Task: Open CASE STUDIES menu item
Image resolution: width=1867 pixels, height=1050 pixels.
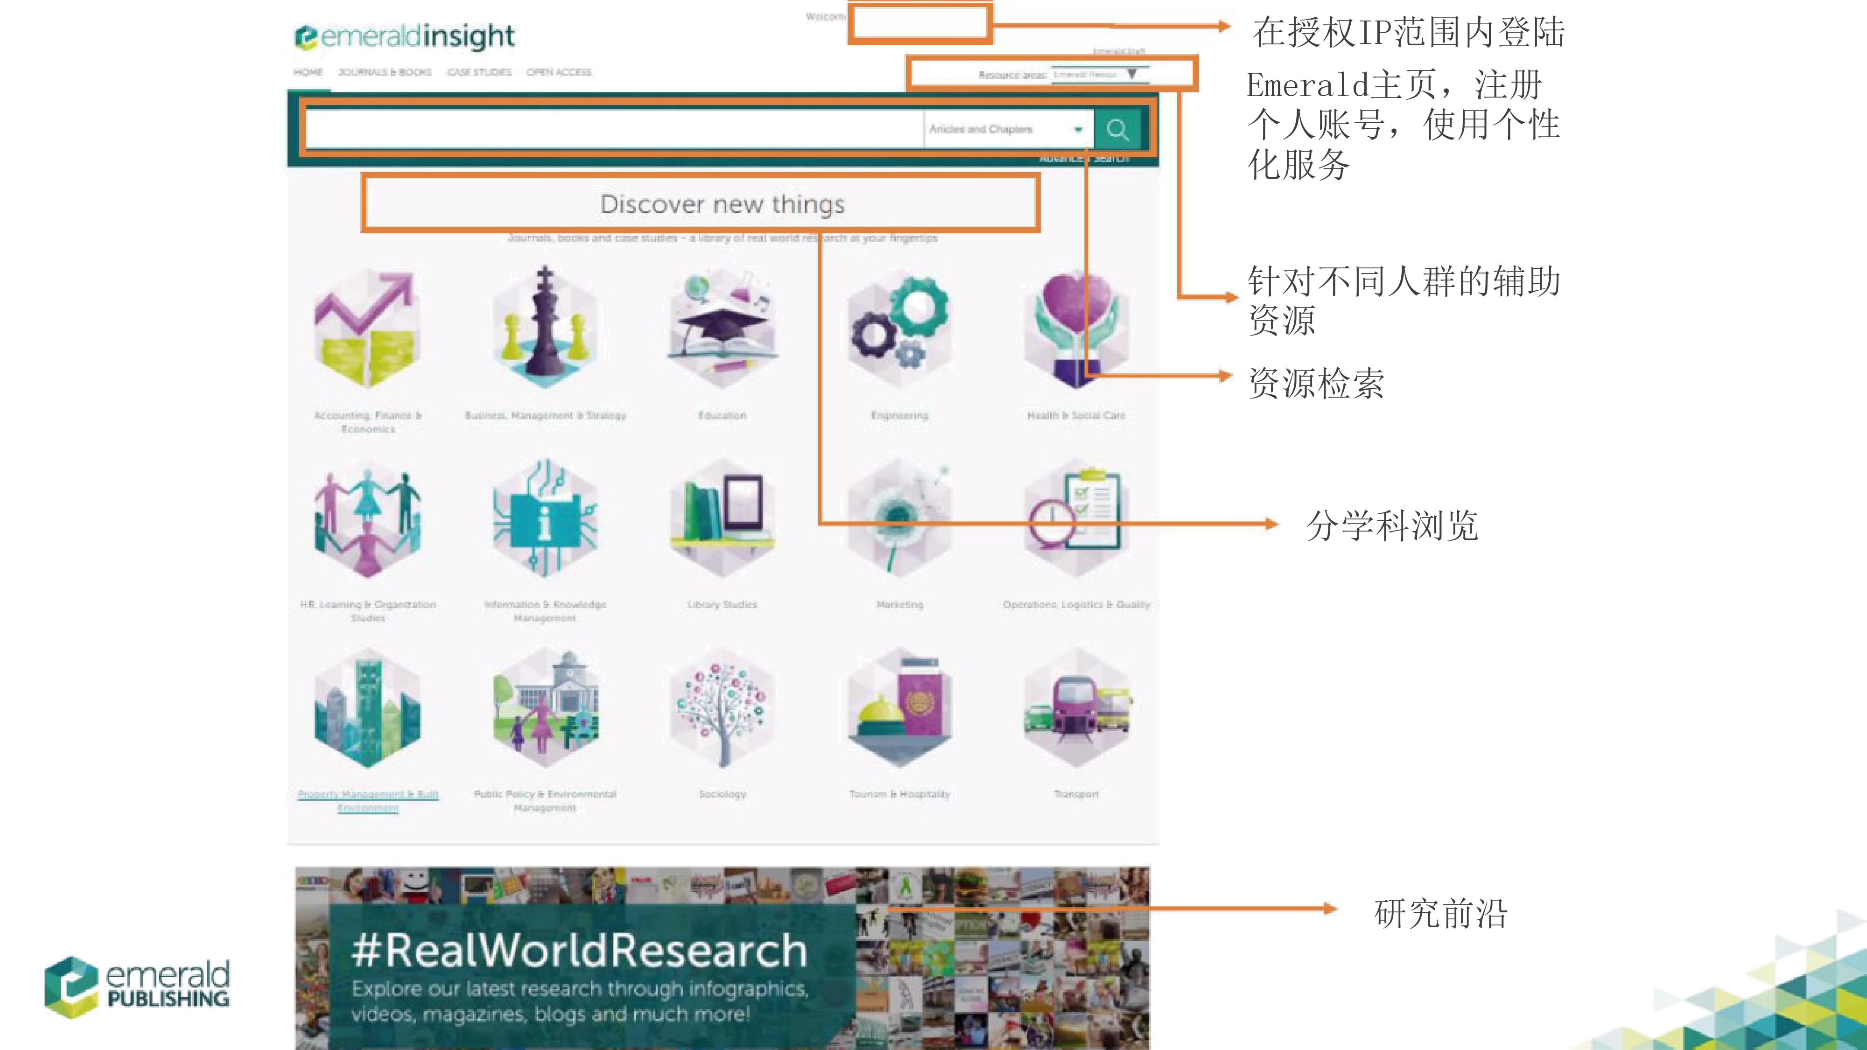Action: (x=479, y=72)
